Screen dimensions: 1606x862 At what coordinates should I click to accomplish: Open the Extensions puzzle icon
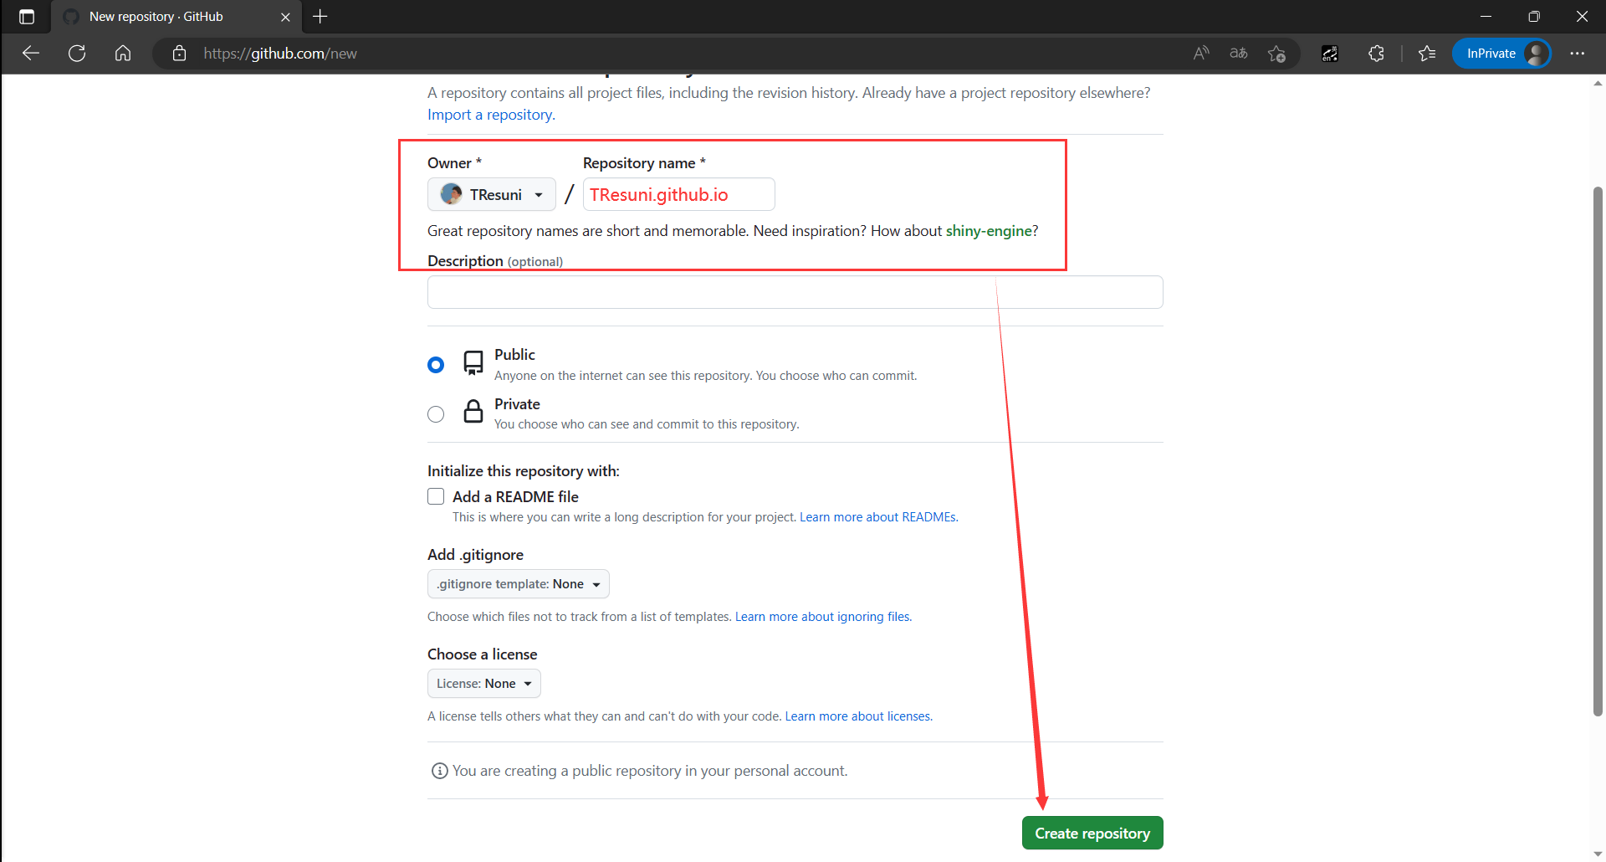(x=1376, y=54)
